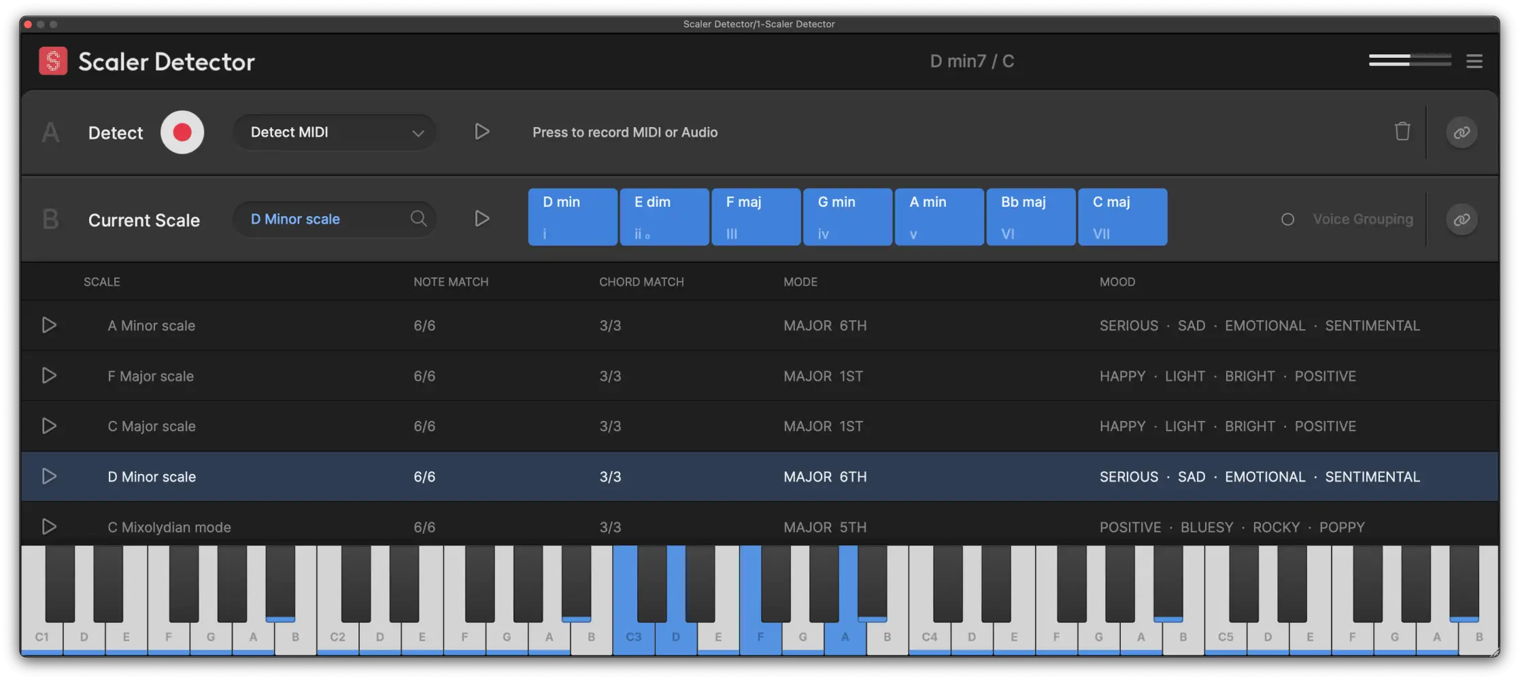Play the detected Current Scale

[482, 218]
